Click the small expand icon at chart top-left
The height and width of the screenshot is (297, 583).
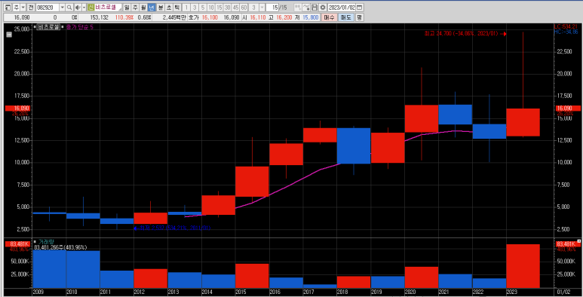point(9,35)
